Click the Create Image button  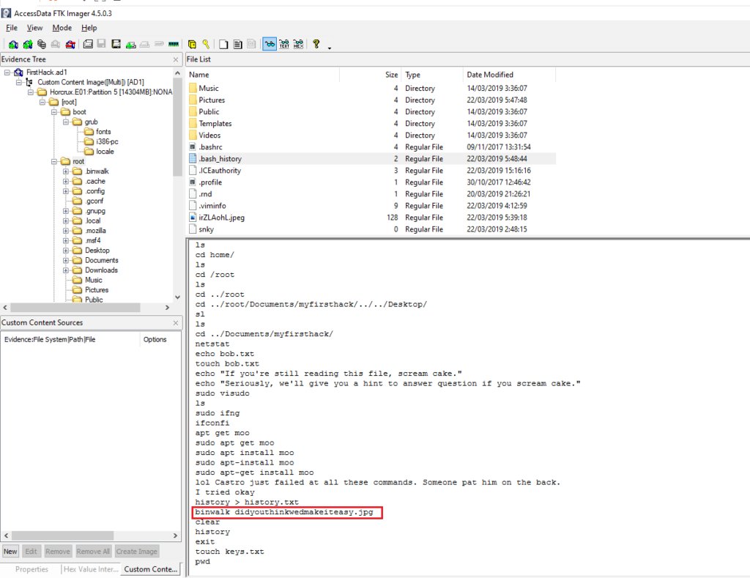point(136,551)
